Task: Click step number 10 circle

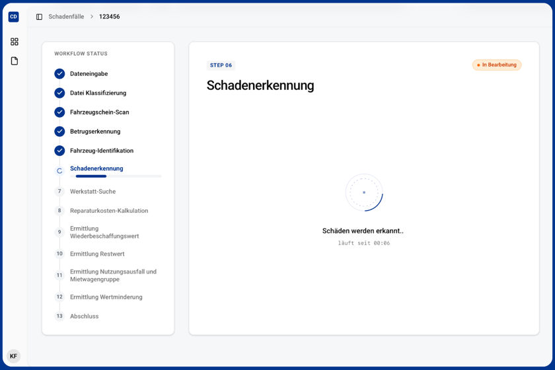Action: (59, 254)
